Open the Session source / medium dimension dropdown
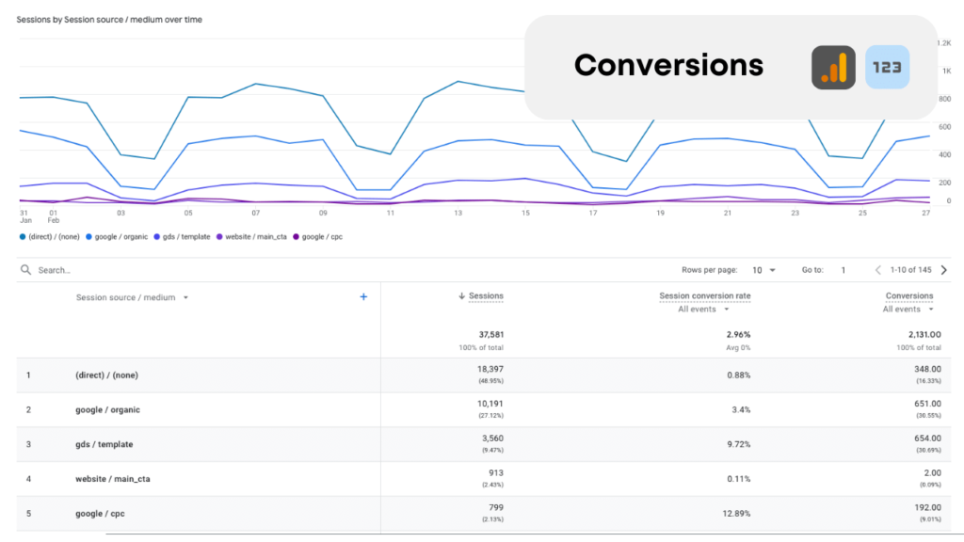 [132, 297]
